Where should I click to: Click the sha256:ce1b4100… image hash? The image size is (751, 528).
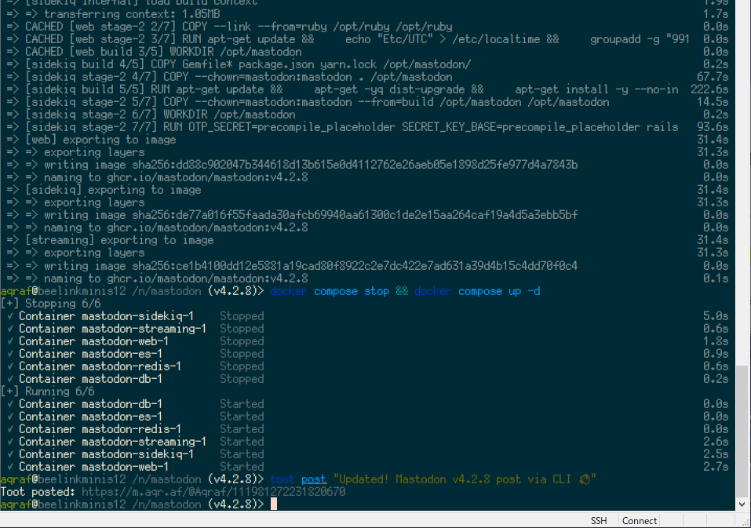[x=355, y=266]
